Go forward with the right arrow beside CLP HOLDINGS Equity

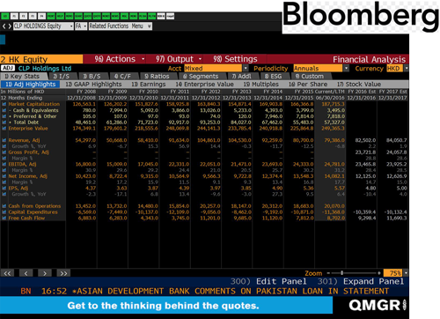pos(10,26)
